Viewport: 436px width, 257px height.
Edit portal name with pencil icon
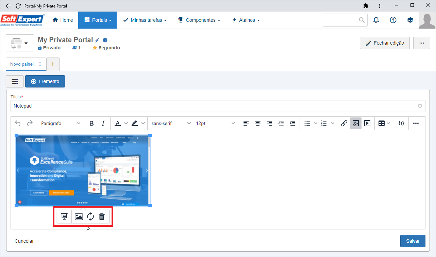[97, 40]
